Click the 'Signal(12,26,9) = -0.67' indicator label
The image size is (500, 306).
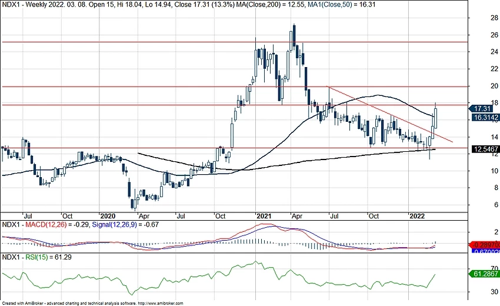[x=125, y=225]
